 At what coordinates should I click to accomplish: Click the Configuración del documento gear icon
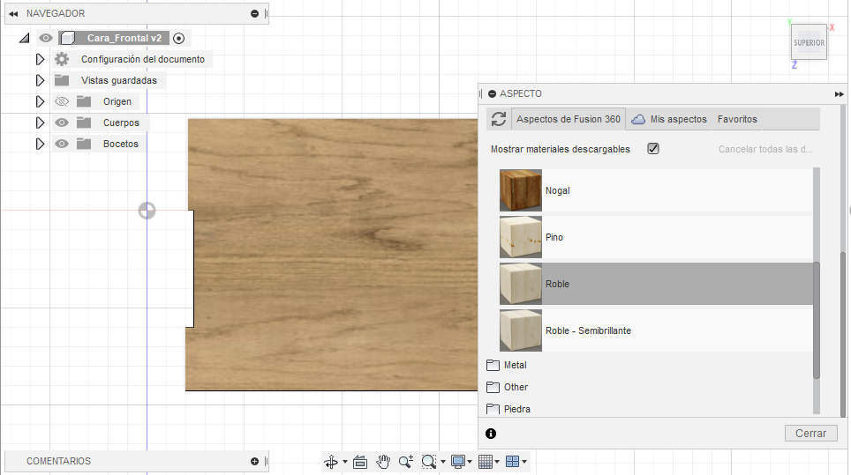pyautogui.click(x=62, y=59)
